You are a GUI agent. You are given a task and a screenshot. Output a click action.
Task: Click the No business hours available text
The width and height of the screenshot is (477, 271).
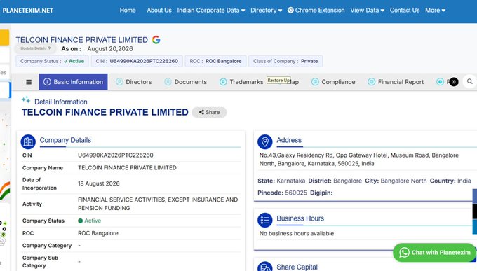click(297, 234)
